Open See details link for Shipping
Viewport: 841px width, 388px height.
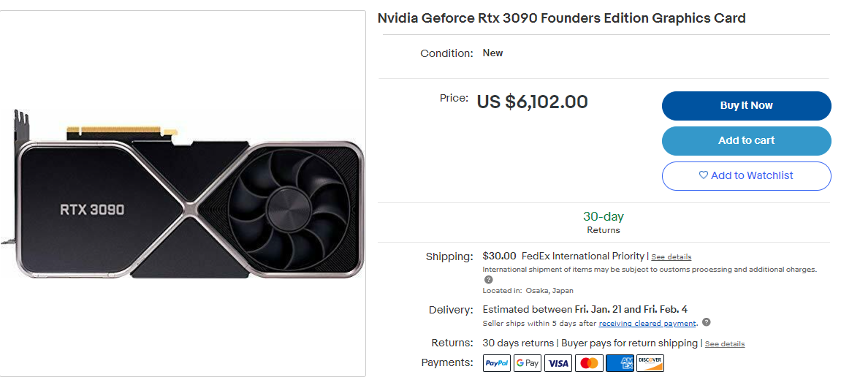point(671,257)
